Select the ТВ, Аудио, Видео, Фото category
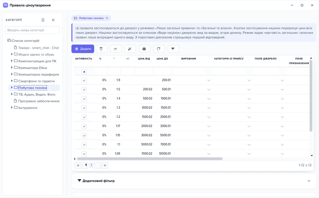Image resolution: width=319 pixels, height=198 pixels. [37, 94]
